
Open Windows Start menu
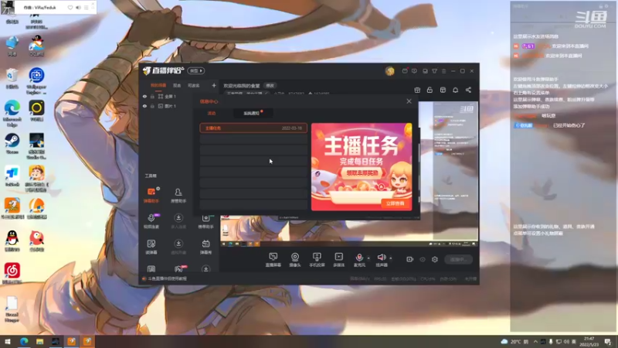click(x=7, y=341)
